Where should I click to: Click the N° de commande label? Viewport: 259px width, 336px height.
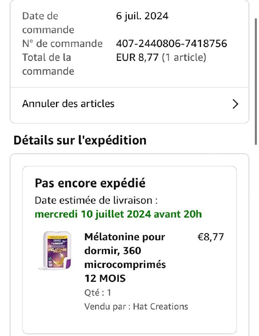pos(63,44)
